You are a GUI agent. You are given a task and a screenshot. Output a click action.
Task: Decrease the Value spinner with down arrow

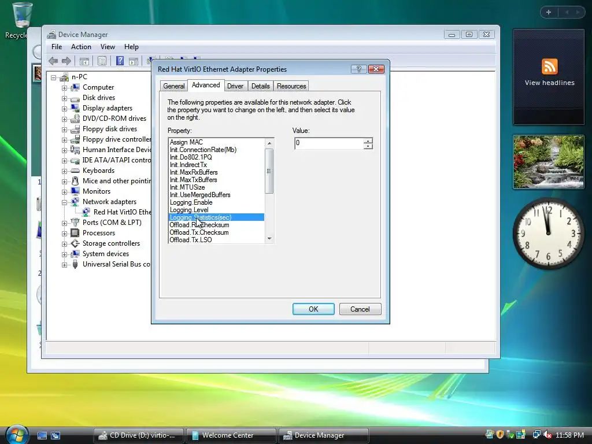(368, 146)
